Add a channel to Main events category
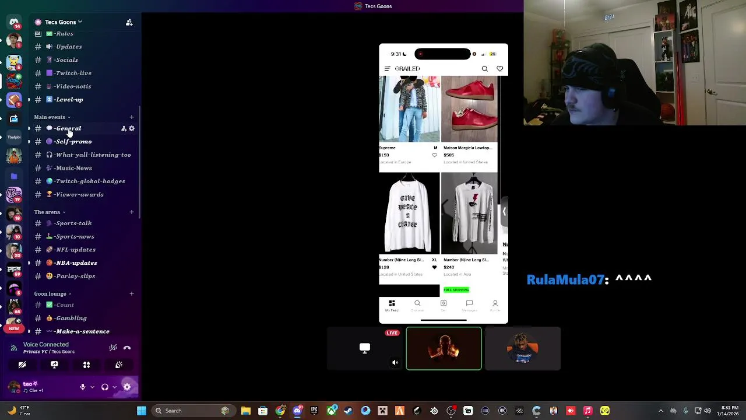This screenshot has width=746, height=420. (x=131, y=117)
